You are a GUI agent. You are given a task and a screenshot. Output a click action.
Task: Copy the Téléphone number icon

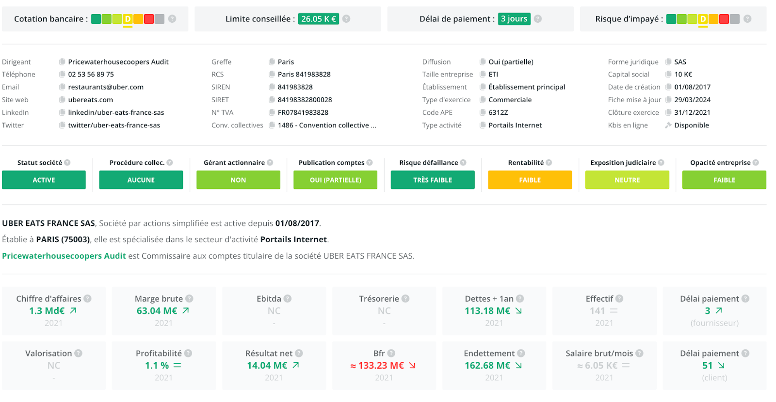62,75
